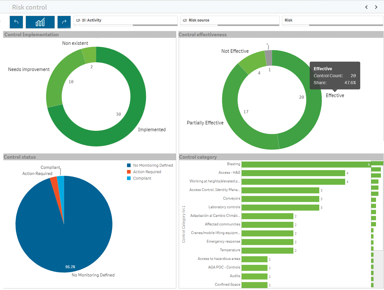Click the hierarchy icon in the Activity filter
Screen dimensions: 384x290
78,20
